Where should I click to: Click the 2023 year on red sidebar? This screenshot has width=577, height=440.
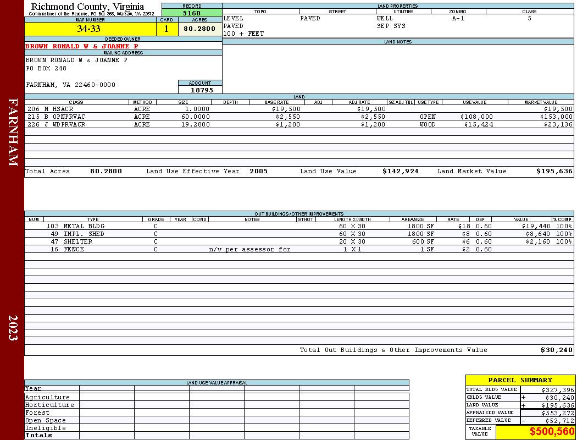(13, 328)
